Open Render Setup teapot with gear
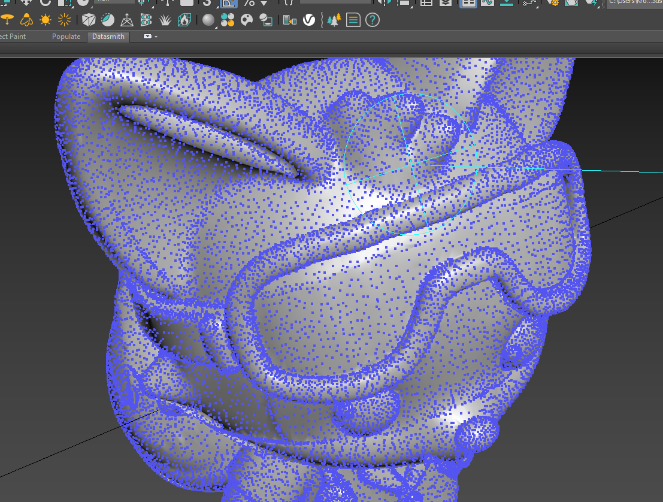The image size is (663, 502). (553, 4)
